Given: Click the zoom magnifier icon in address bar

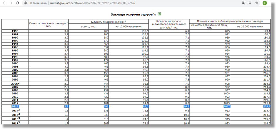Looking at the screenshot, I should pyautogui.click(x=250, y=3).
